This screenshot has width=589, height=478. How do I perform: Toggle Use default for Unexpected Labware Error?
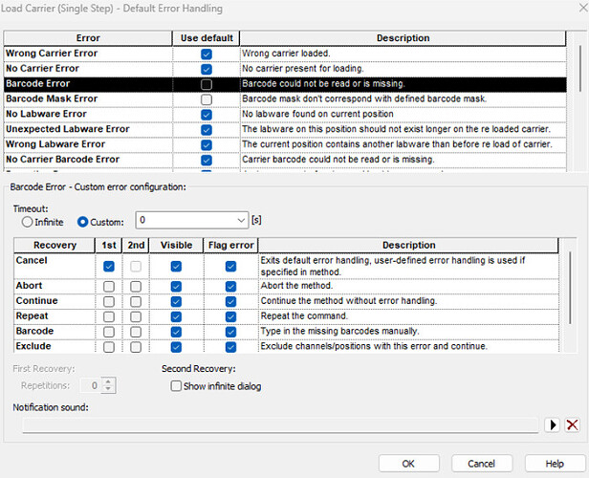[x=207, y=130]
